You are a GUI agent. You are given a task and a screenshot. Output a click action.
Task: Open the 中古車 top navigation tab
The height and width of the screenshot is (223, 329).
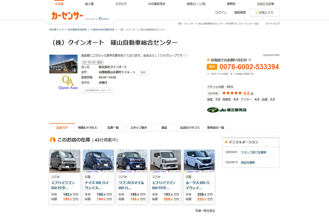[x=59, y=4]
